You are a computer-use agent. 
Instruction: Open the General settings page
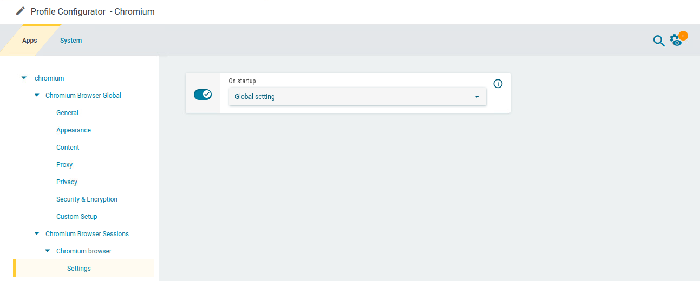click(x=67, y=113)
